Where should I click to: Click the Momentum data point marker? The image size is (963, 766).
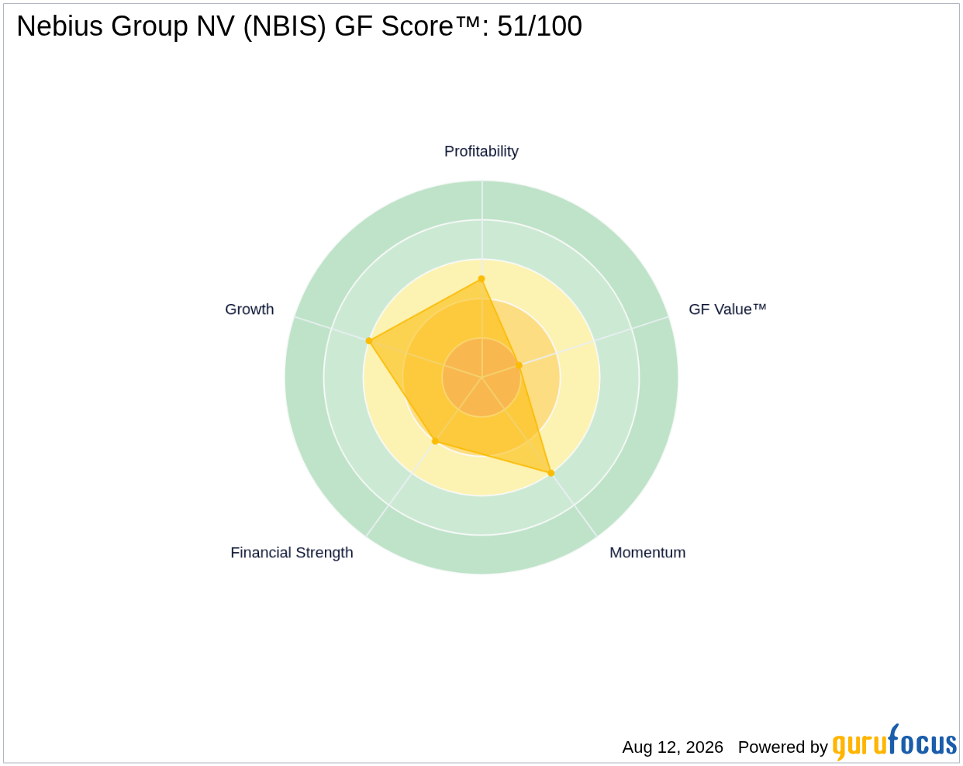point(551,473)
